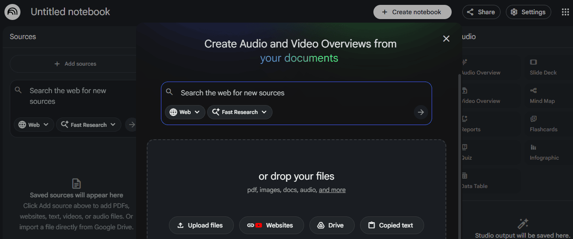Expand the Web dropdown in dialog
The height and width of the screenshot is (239, 573).
185,112
